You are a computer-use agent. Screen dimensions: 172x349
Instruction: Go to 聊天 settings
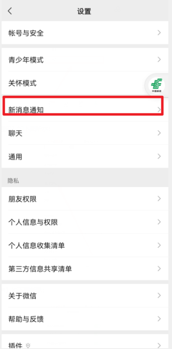pos(85,133)
